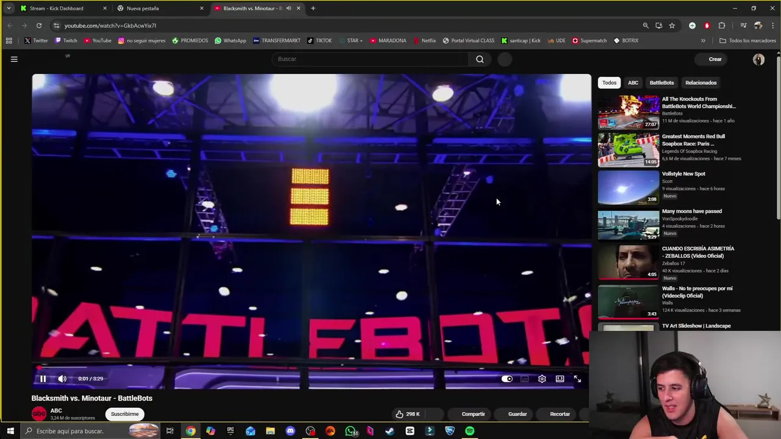
Task: Focus the Buscar search field
Action: pos(370,59)
